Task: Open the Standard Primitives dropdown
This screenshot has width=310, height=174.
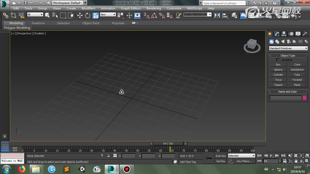Action: coord(288,48)
